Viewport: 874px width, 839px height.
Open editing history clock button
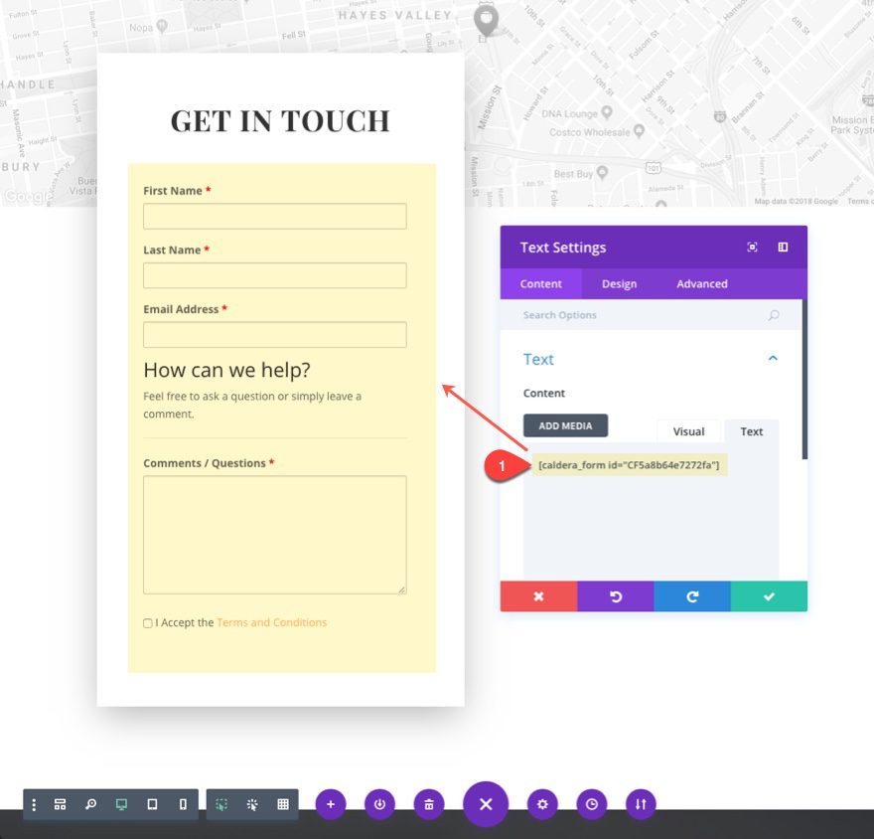pos(592,804)
